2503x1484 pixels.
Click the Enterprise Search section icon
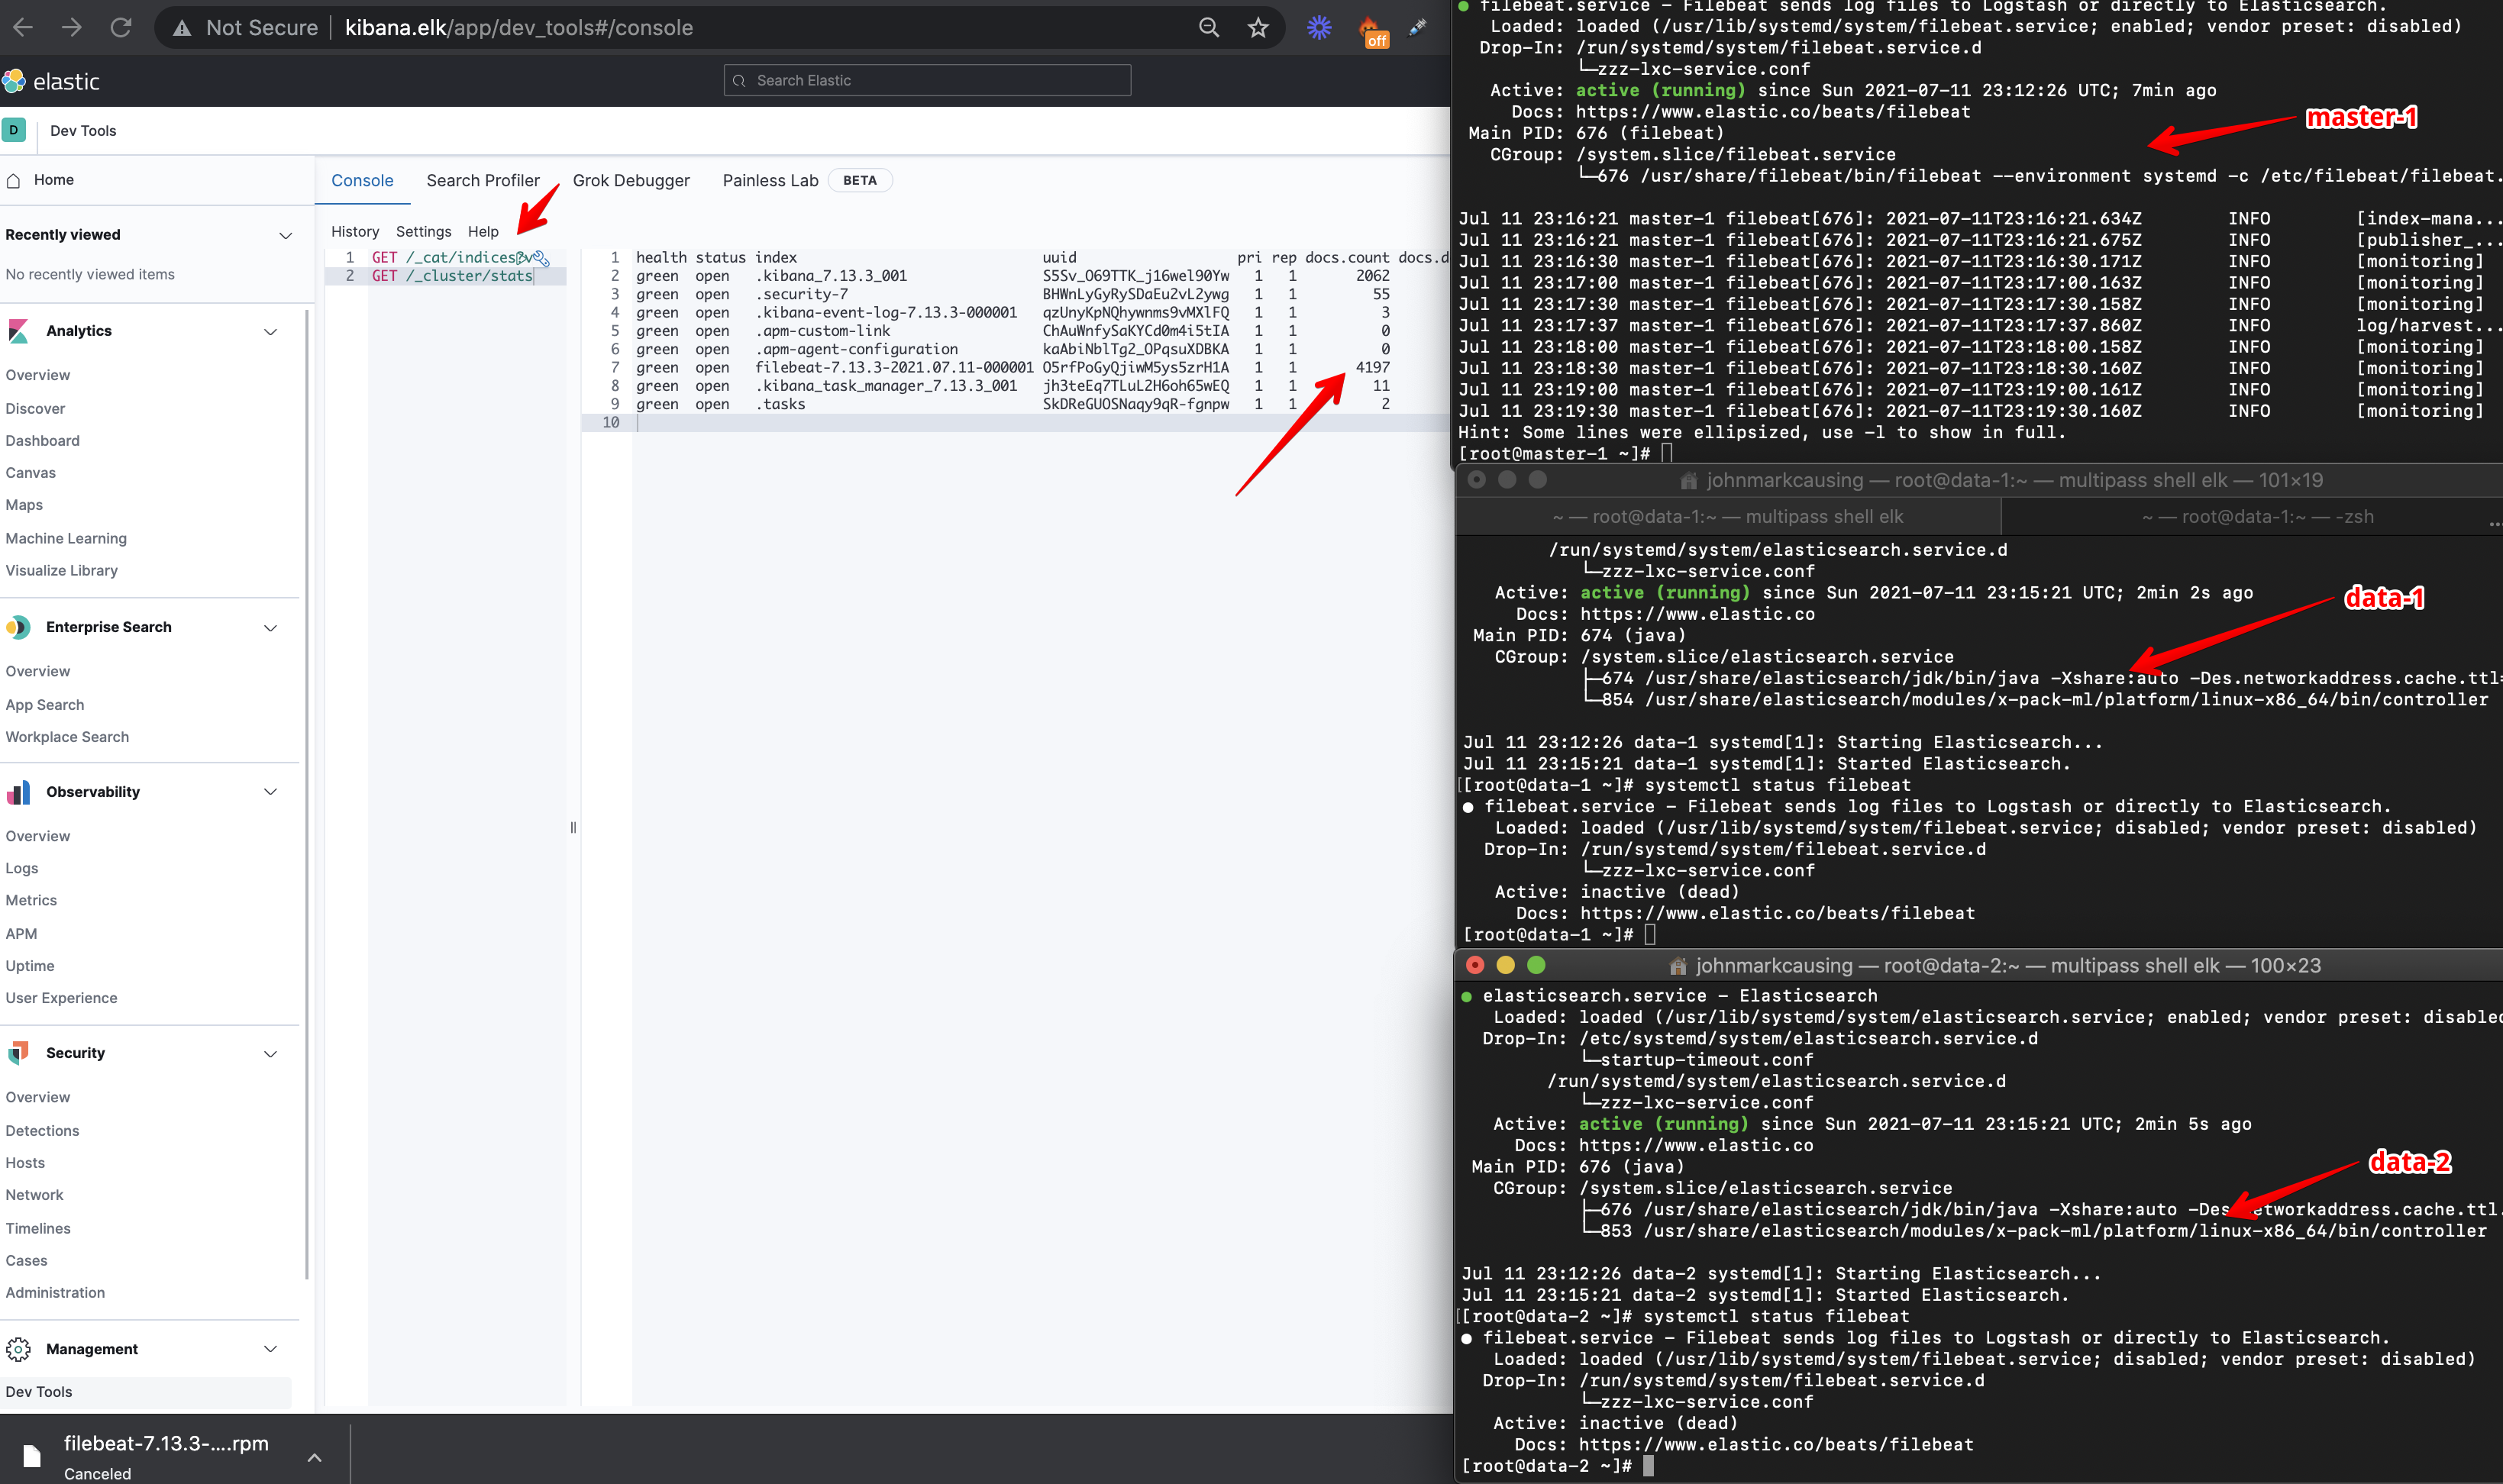coord(18,627)
